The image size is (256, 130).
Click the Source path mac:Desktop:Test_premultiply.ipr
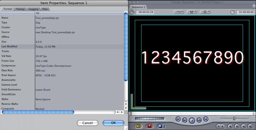[x=55, y=32]
